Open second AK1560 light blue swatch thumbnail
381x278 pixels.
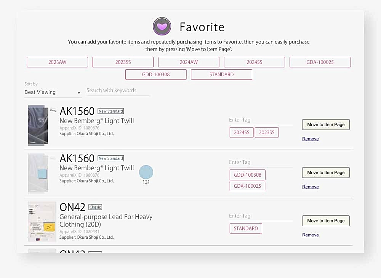coord(38,173)
